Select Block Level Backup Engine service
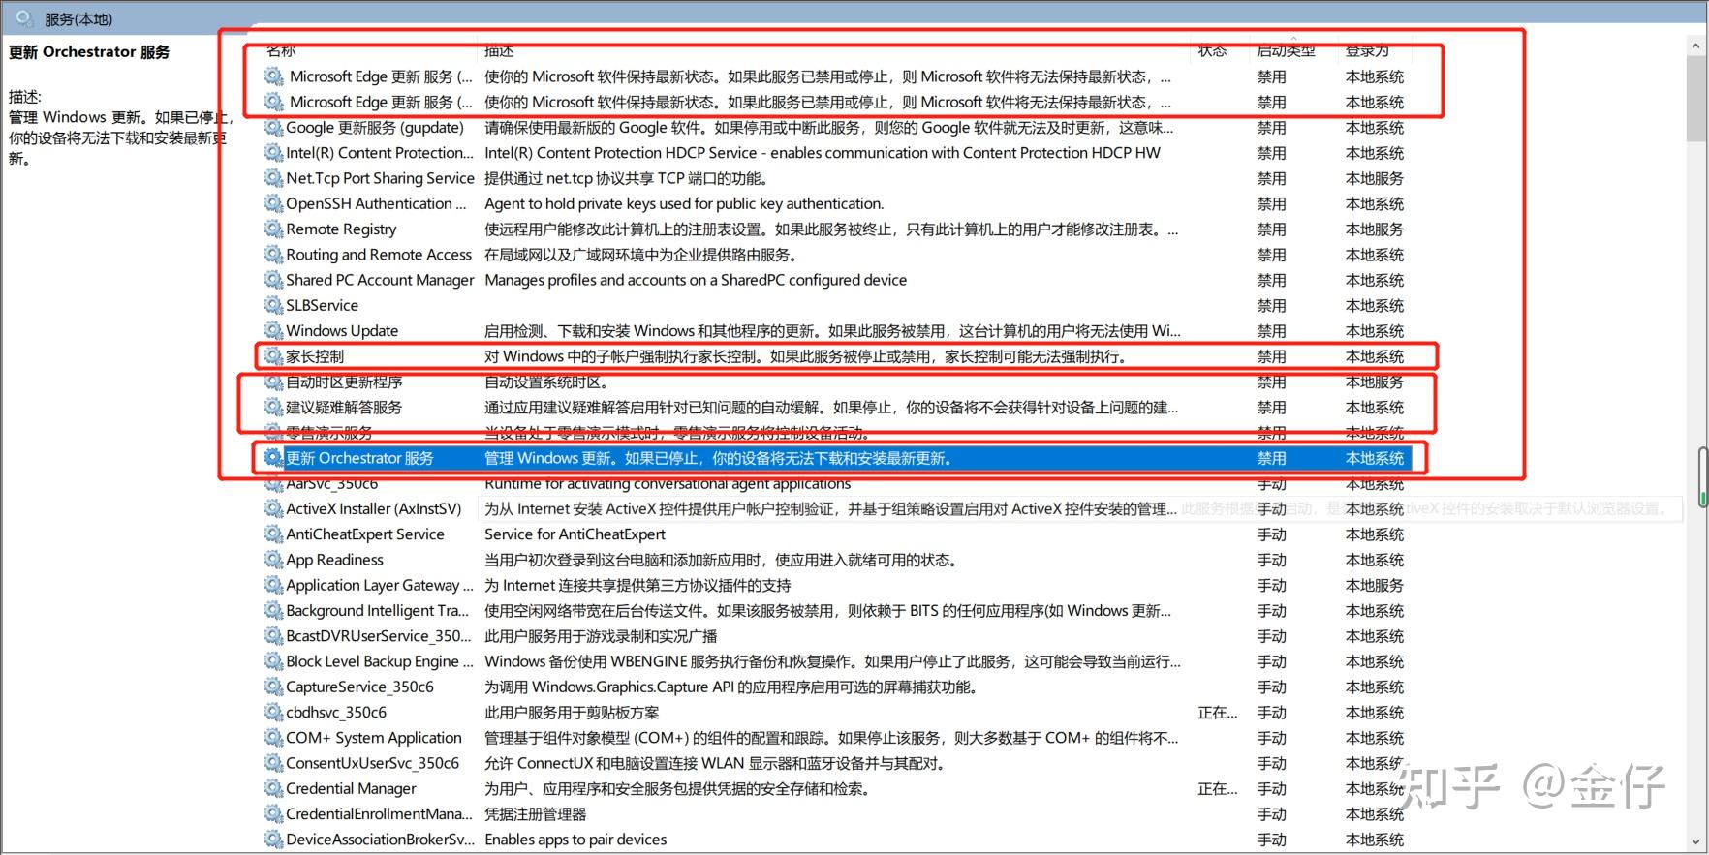 click(379, 661)
